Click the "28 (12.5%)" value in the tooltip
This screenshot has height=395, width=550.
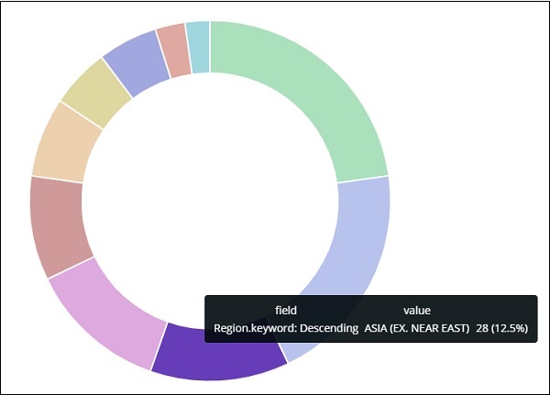[502, 328]
